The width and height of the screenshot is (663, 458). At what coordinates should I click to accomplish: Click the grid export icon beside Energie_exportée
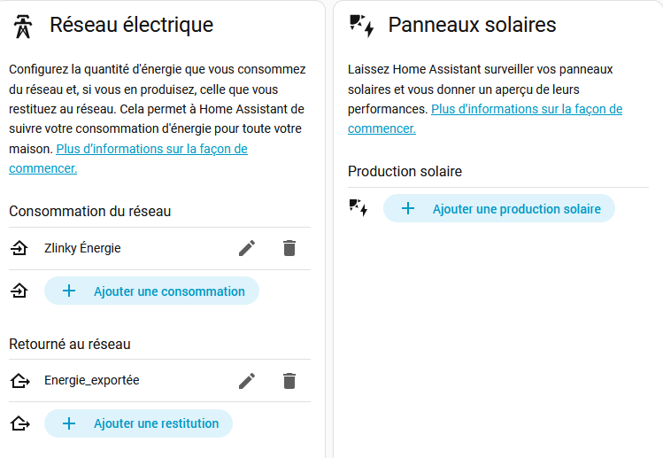(19, 381)
